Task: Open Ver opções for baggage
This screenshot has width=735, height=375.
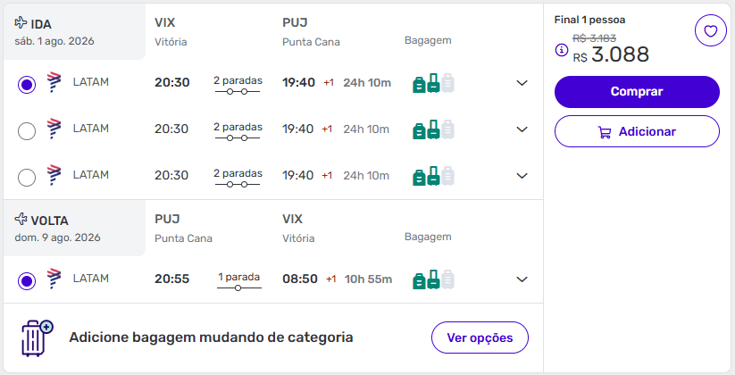Action: (480, 337)
